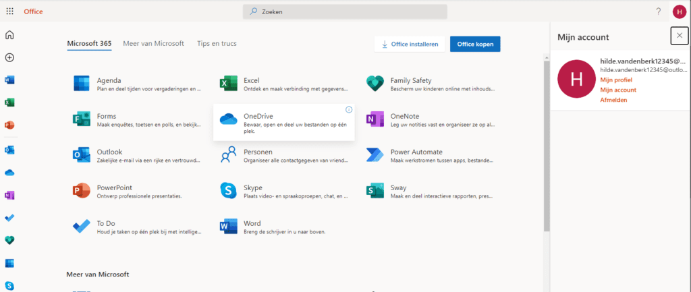Click the Meer van Microsoft section heading
This screenshot has height=292, width=691.
(x=97, y=274)
